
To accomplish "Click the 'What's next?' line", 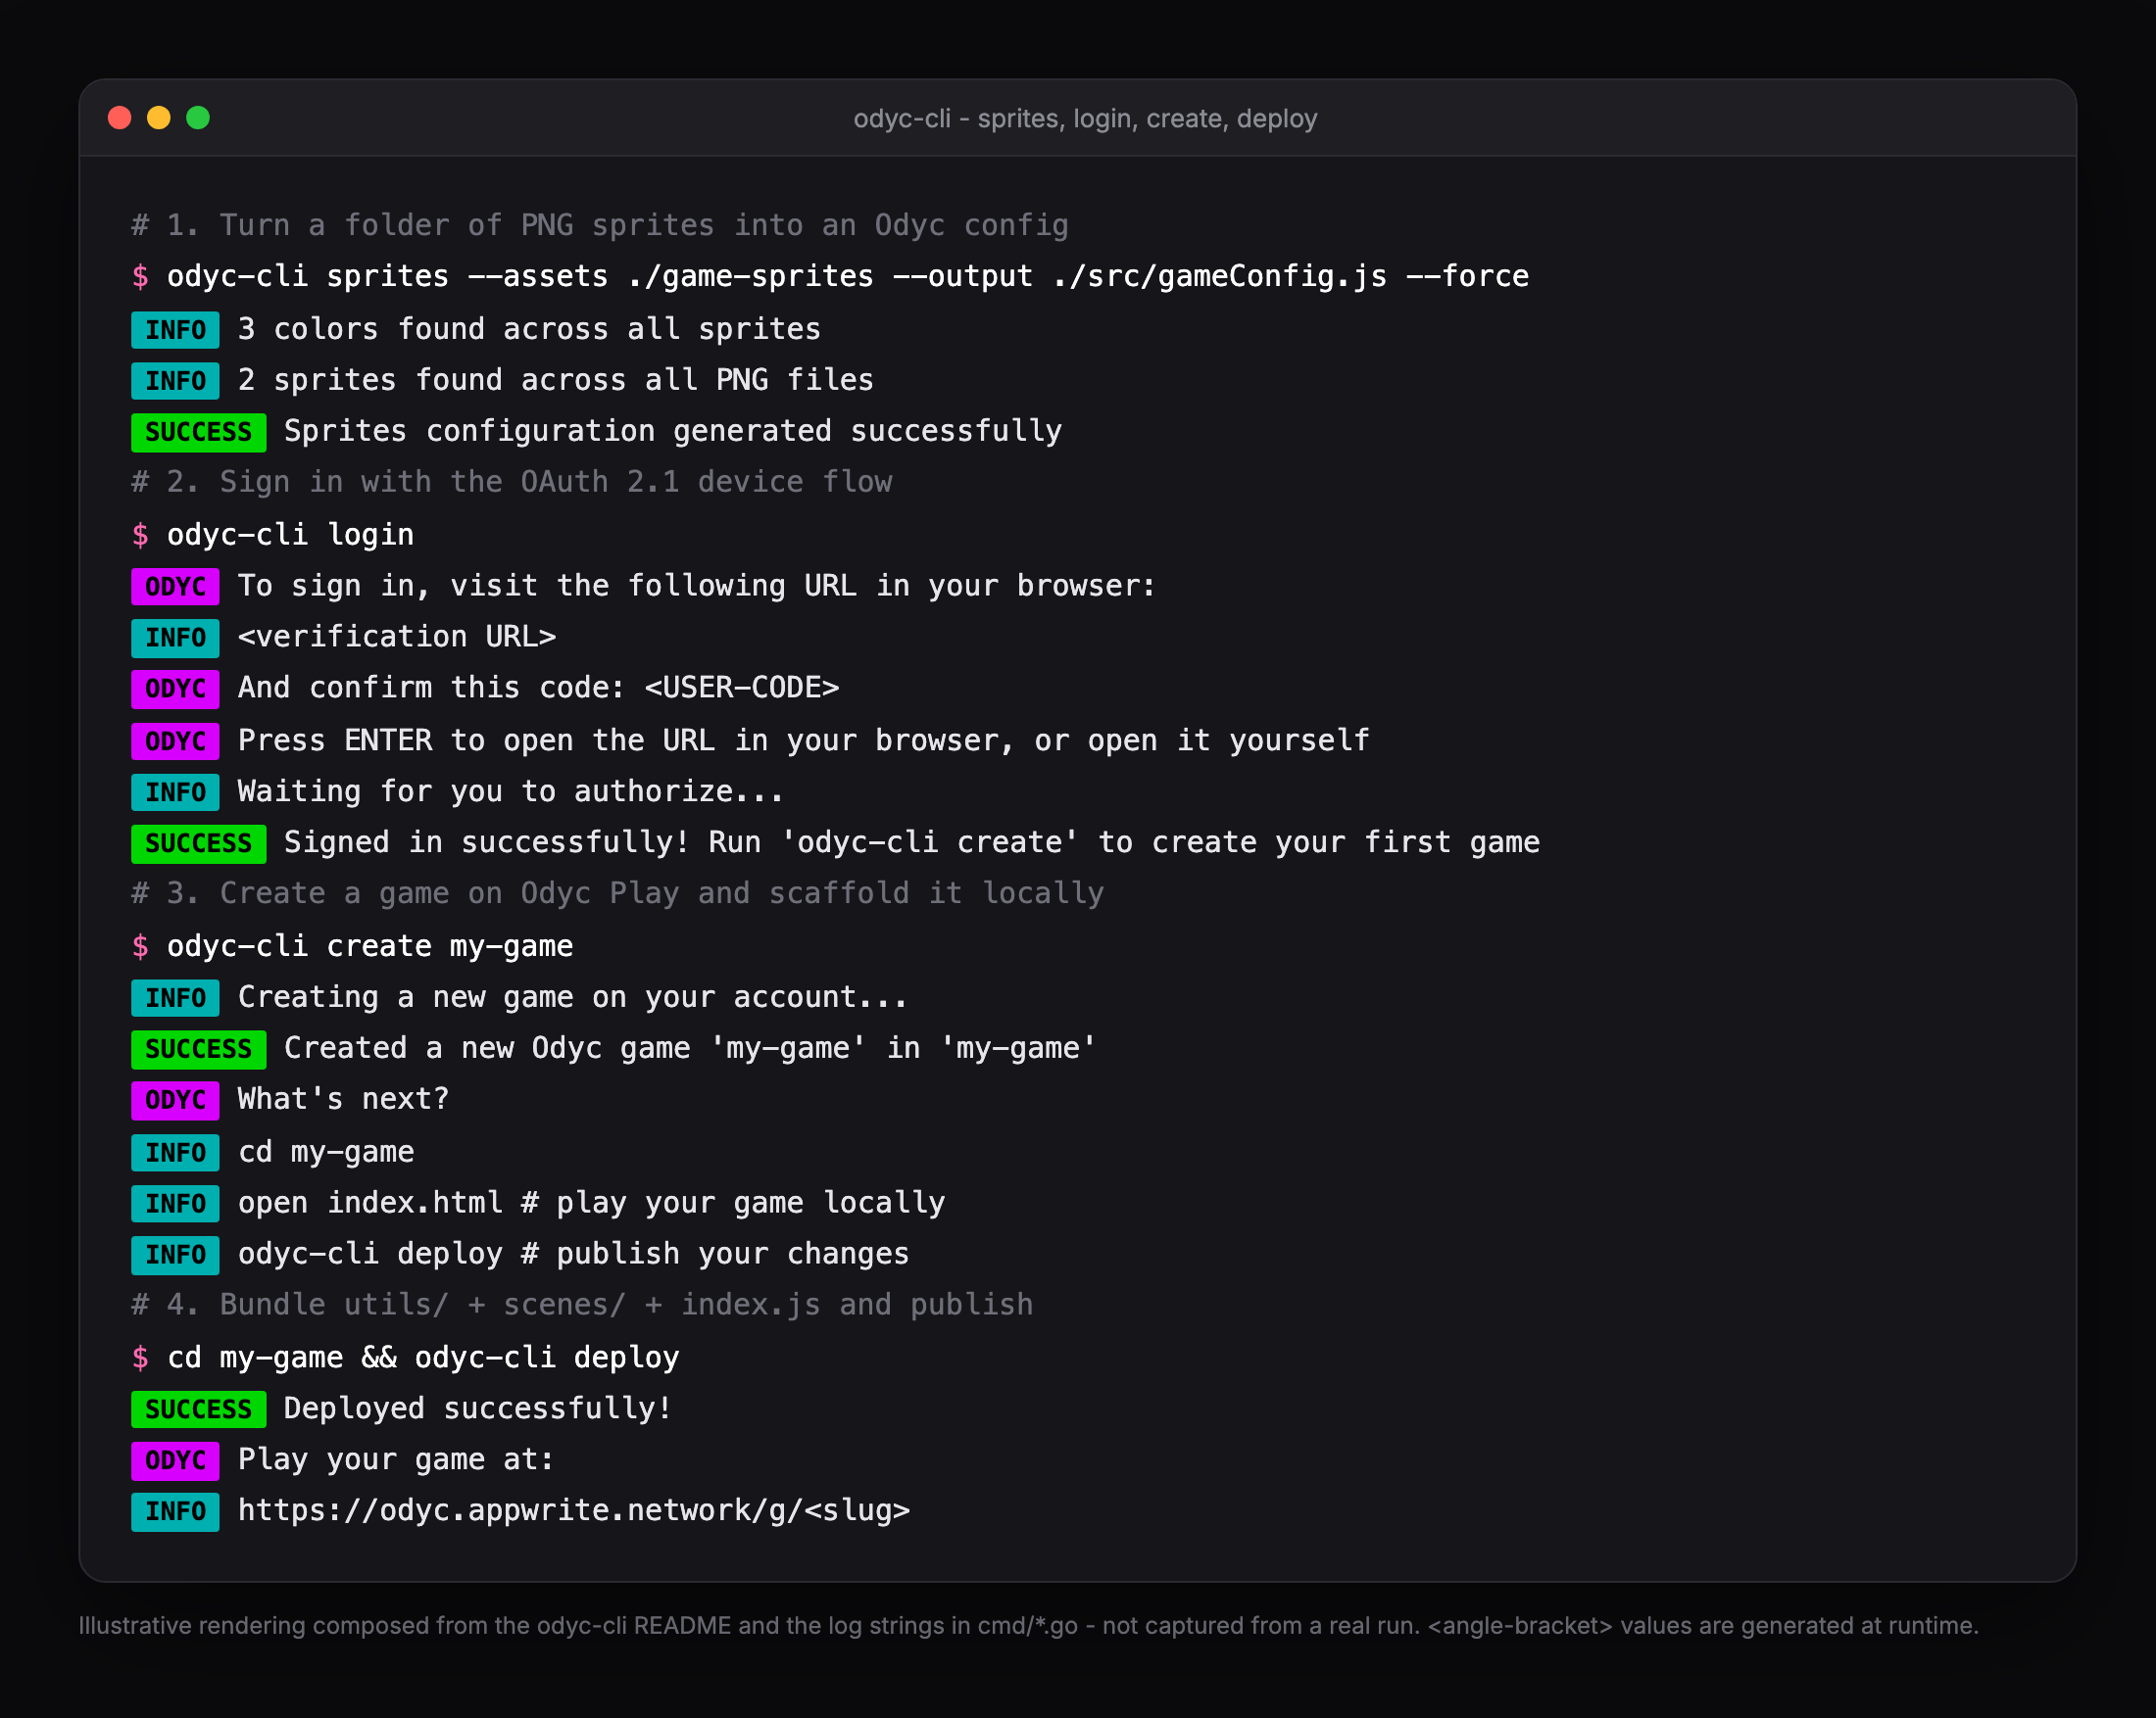I will coord(343,1099).
